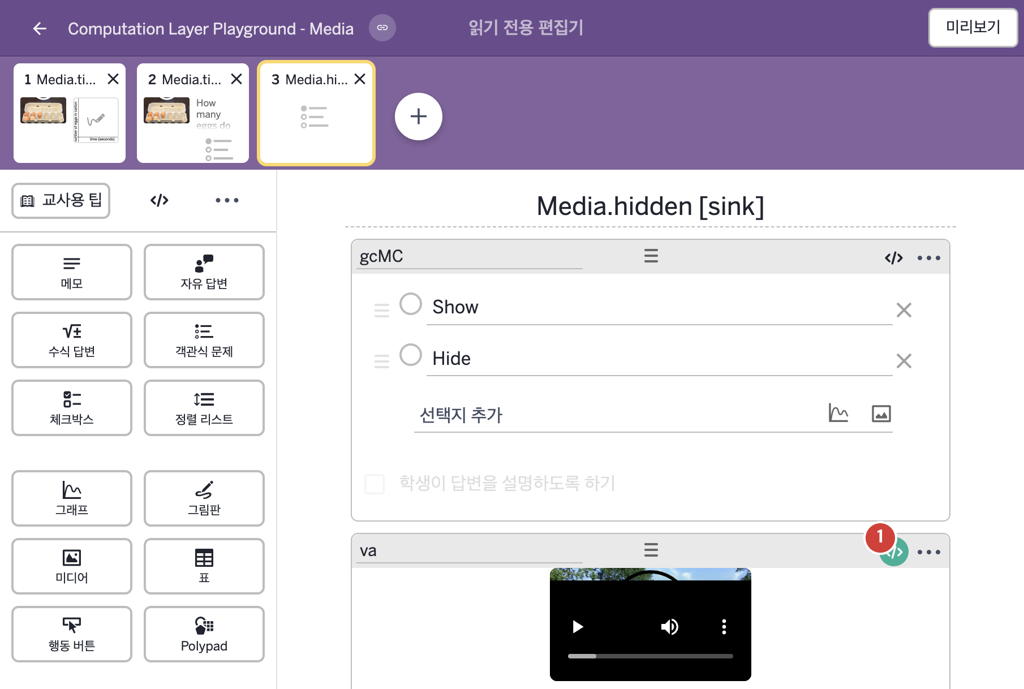This screenshot has width=1024, height=689.
Task: Click the video progress bar slider
Action: pos(651,656)
